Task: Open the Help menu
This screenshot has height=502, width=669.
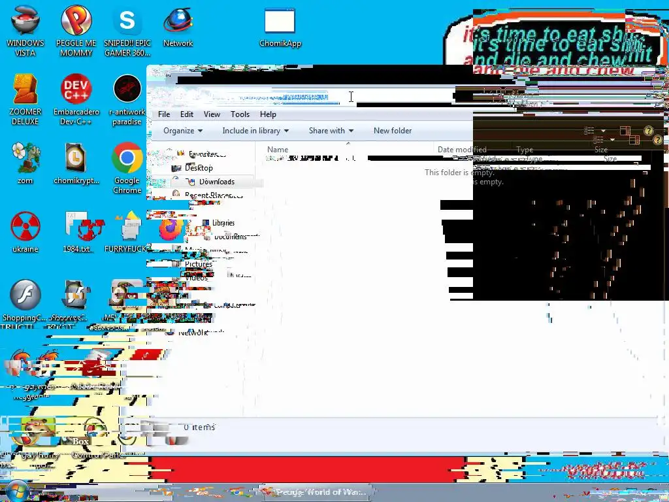Action: pyautogui.click(x=268, y=114)
